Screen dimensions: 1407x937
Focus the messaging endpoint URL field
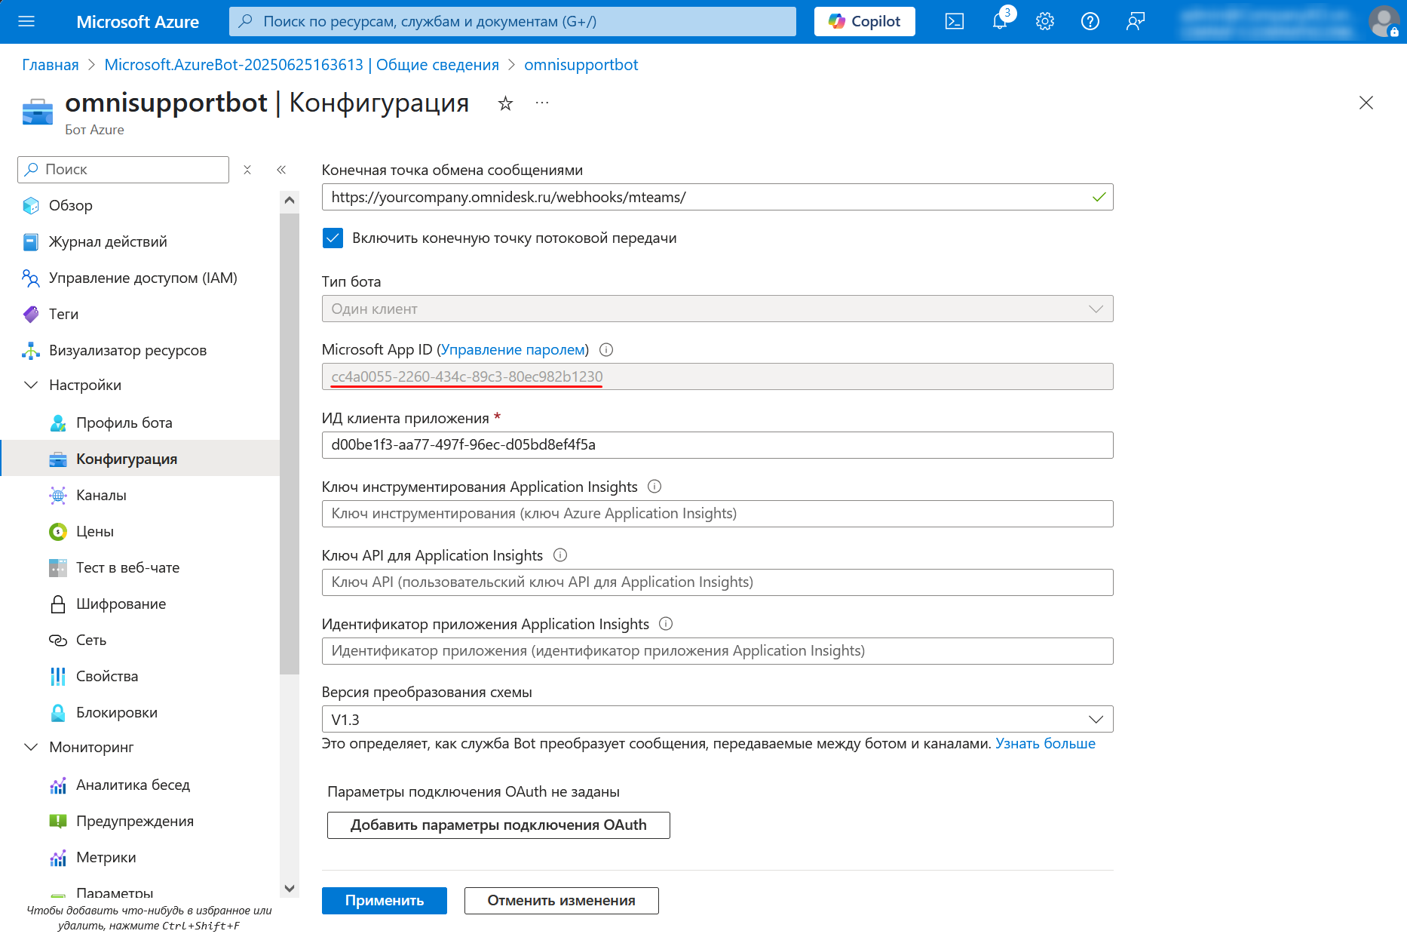717,198
